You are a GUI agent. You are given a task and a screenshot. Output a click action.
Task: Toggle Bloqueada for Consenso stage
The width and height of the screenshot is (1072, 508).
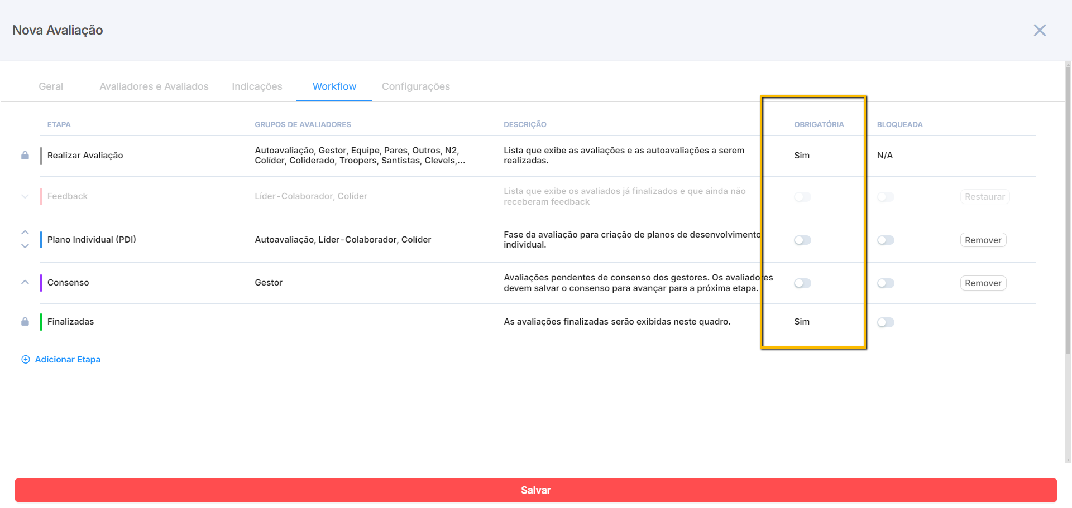coord(886,283)
